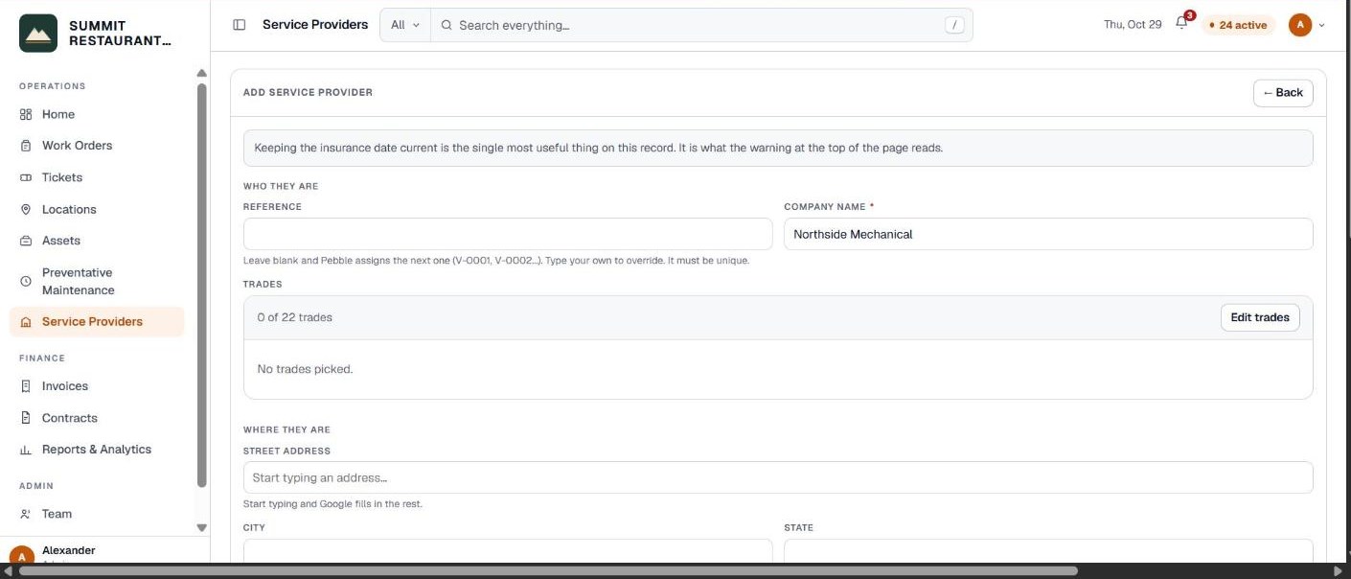Click the Summit Restaurant mountain logo

(38, 33)
